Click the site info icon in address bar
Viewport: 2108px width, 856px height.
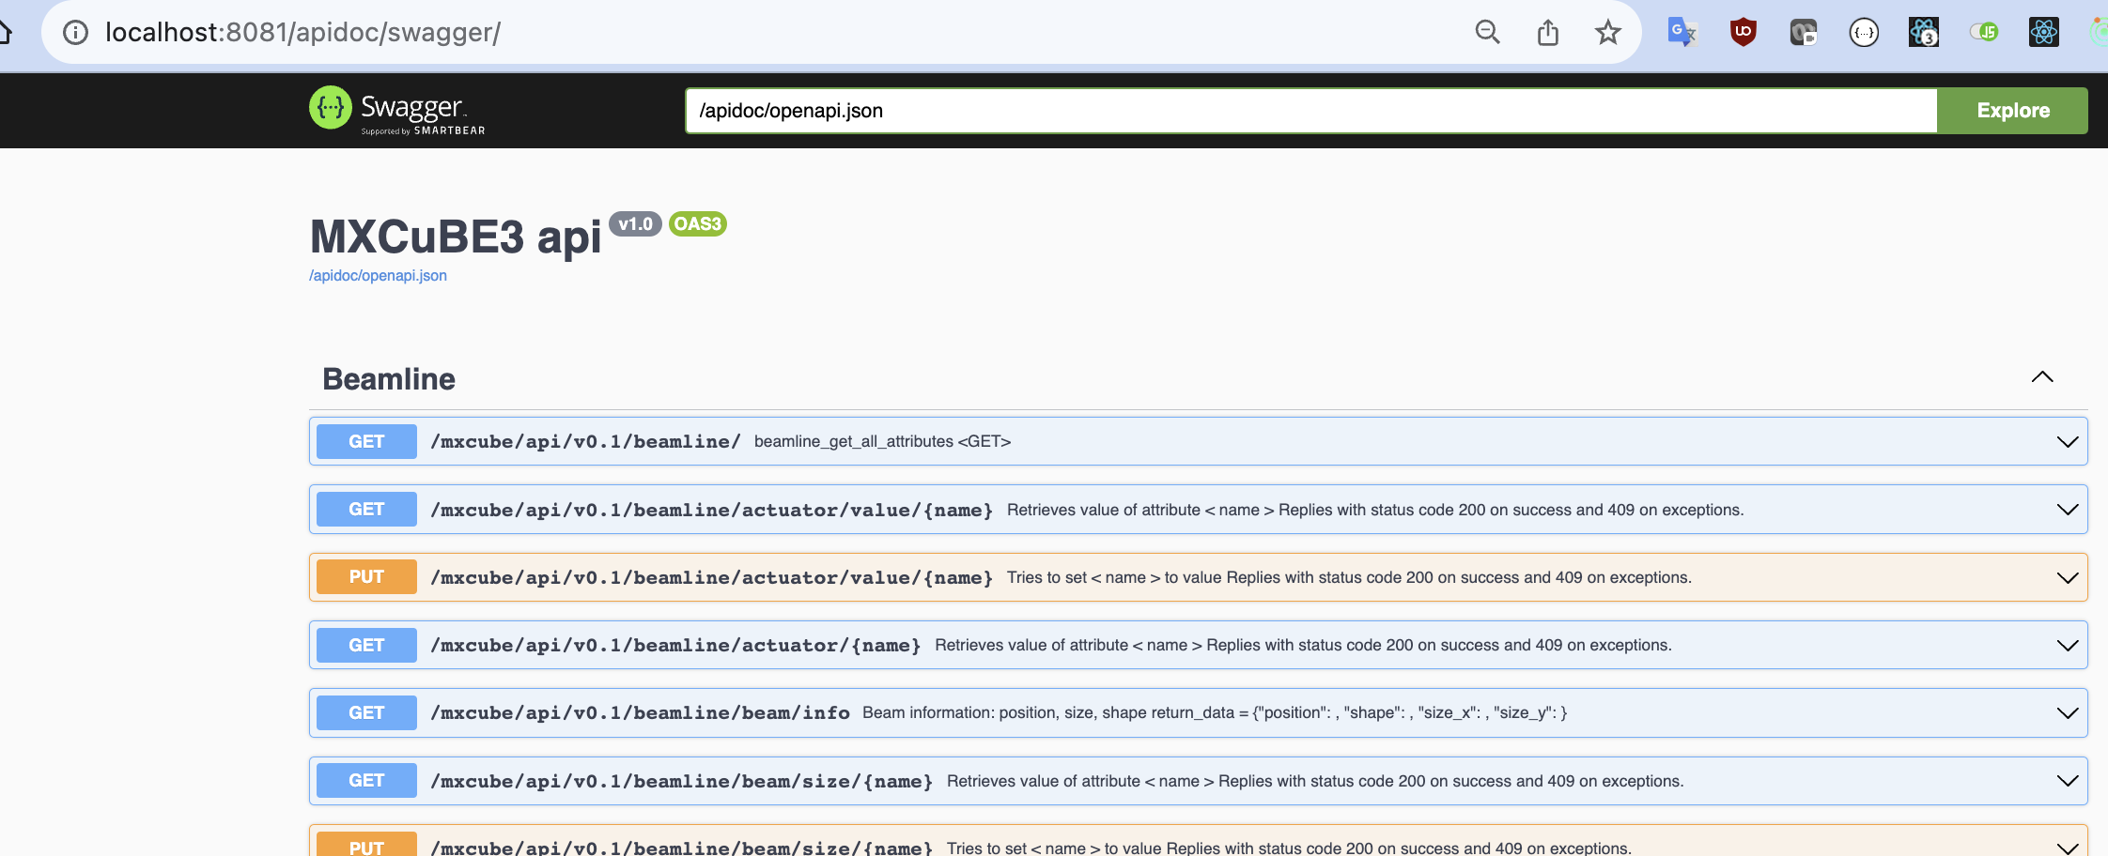(75, 33)
